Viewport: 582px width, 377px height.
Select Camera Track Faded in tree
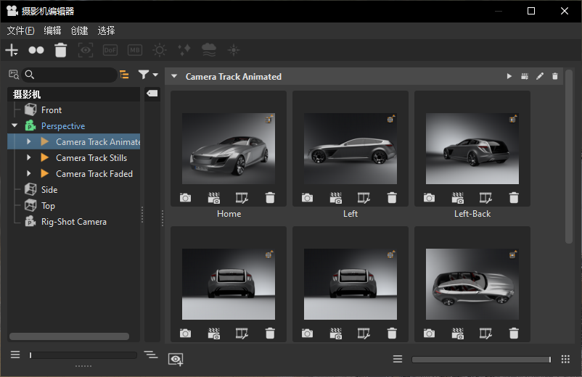[94, 174]
